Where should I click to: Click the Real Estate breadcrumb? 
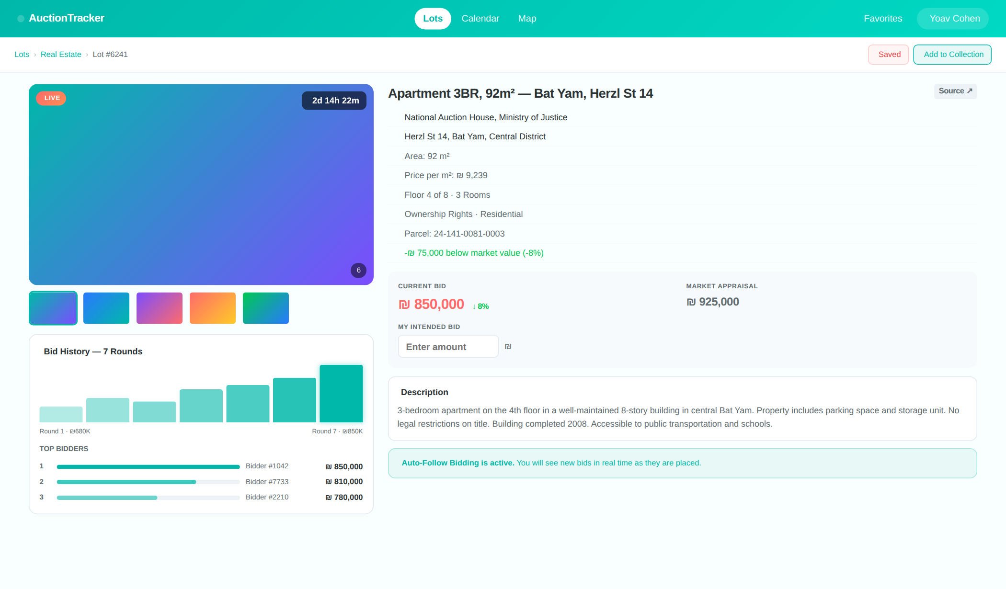(x=61, y=55)
